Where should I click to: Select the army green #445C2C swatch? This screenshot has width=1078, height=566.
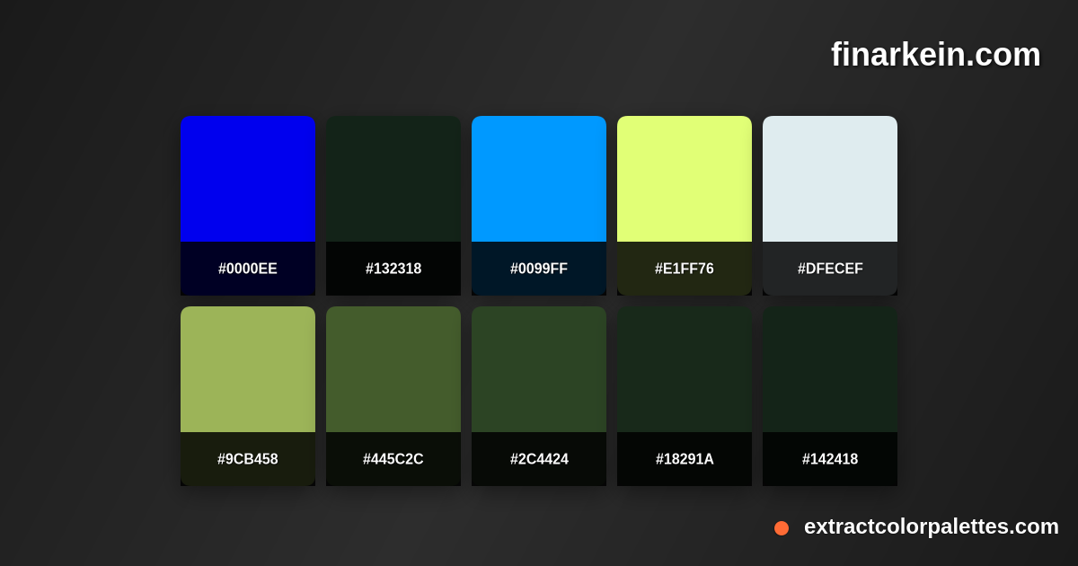click(393, 368)
